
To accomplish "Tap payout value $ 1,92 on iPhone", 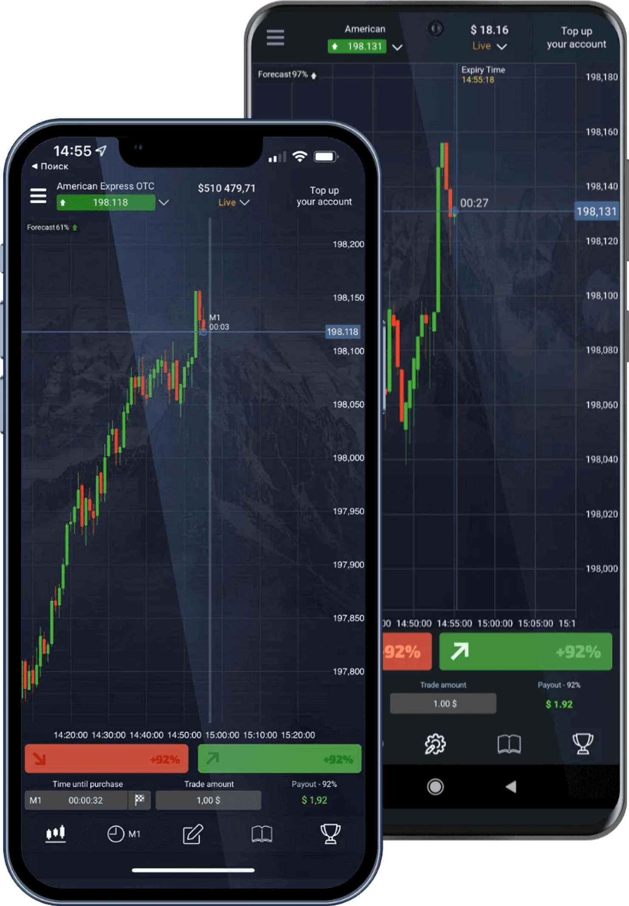I will click(314, 800).
